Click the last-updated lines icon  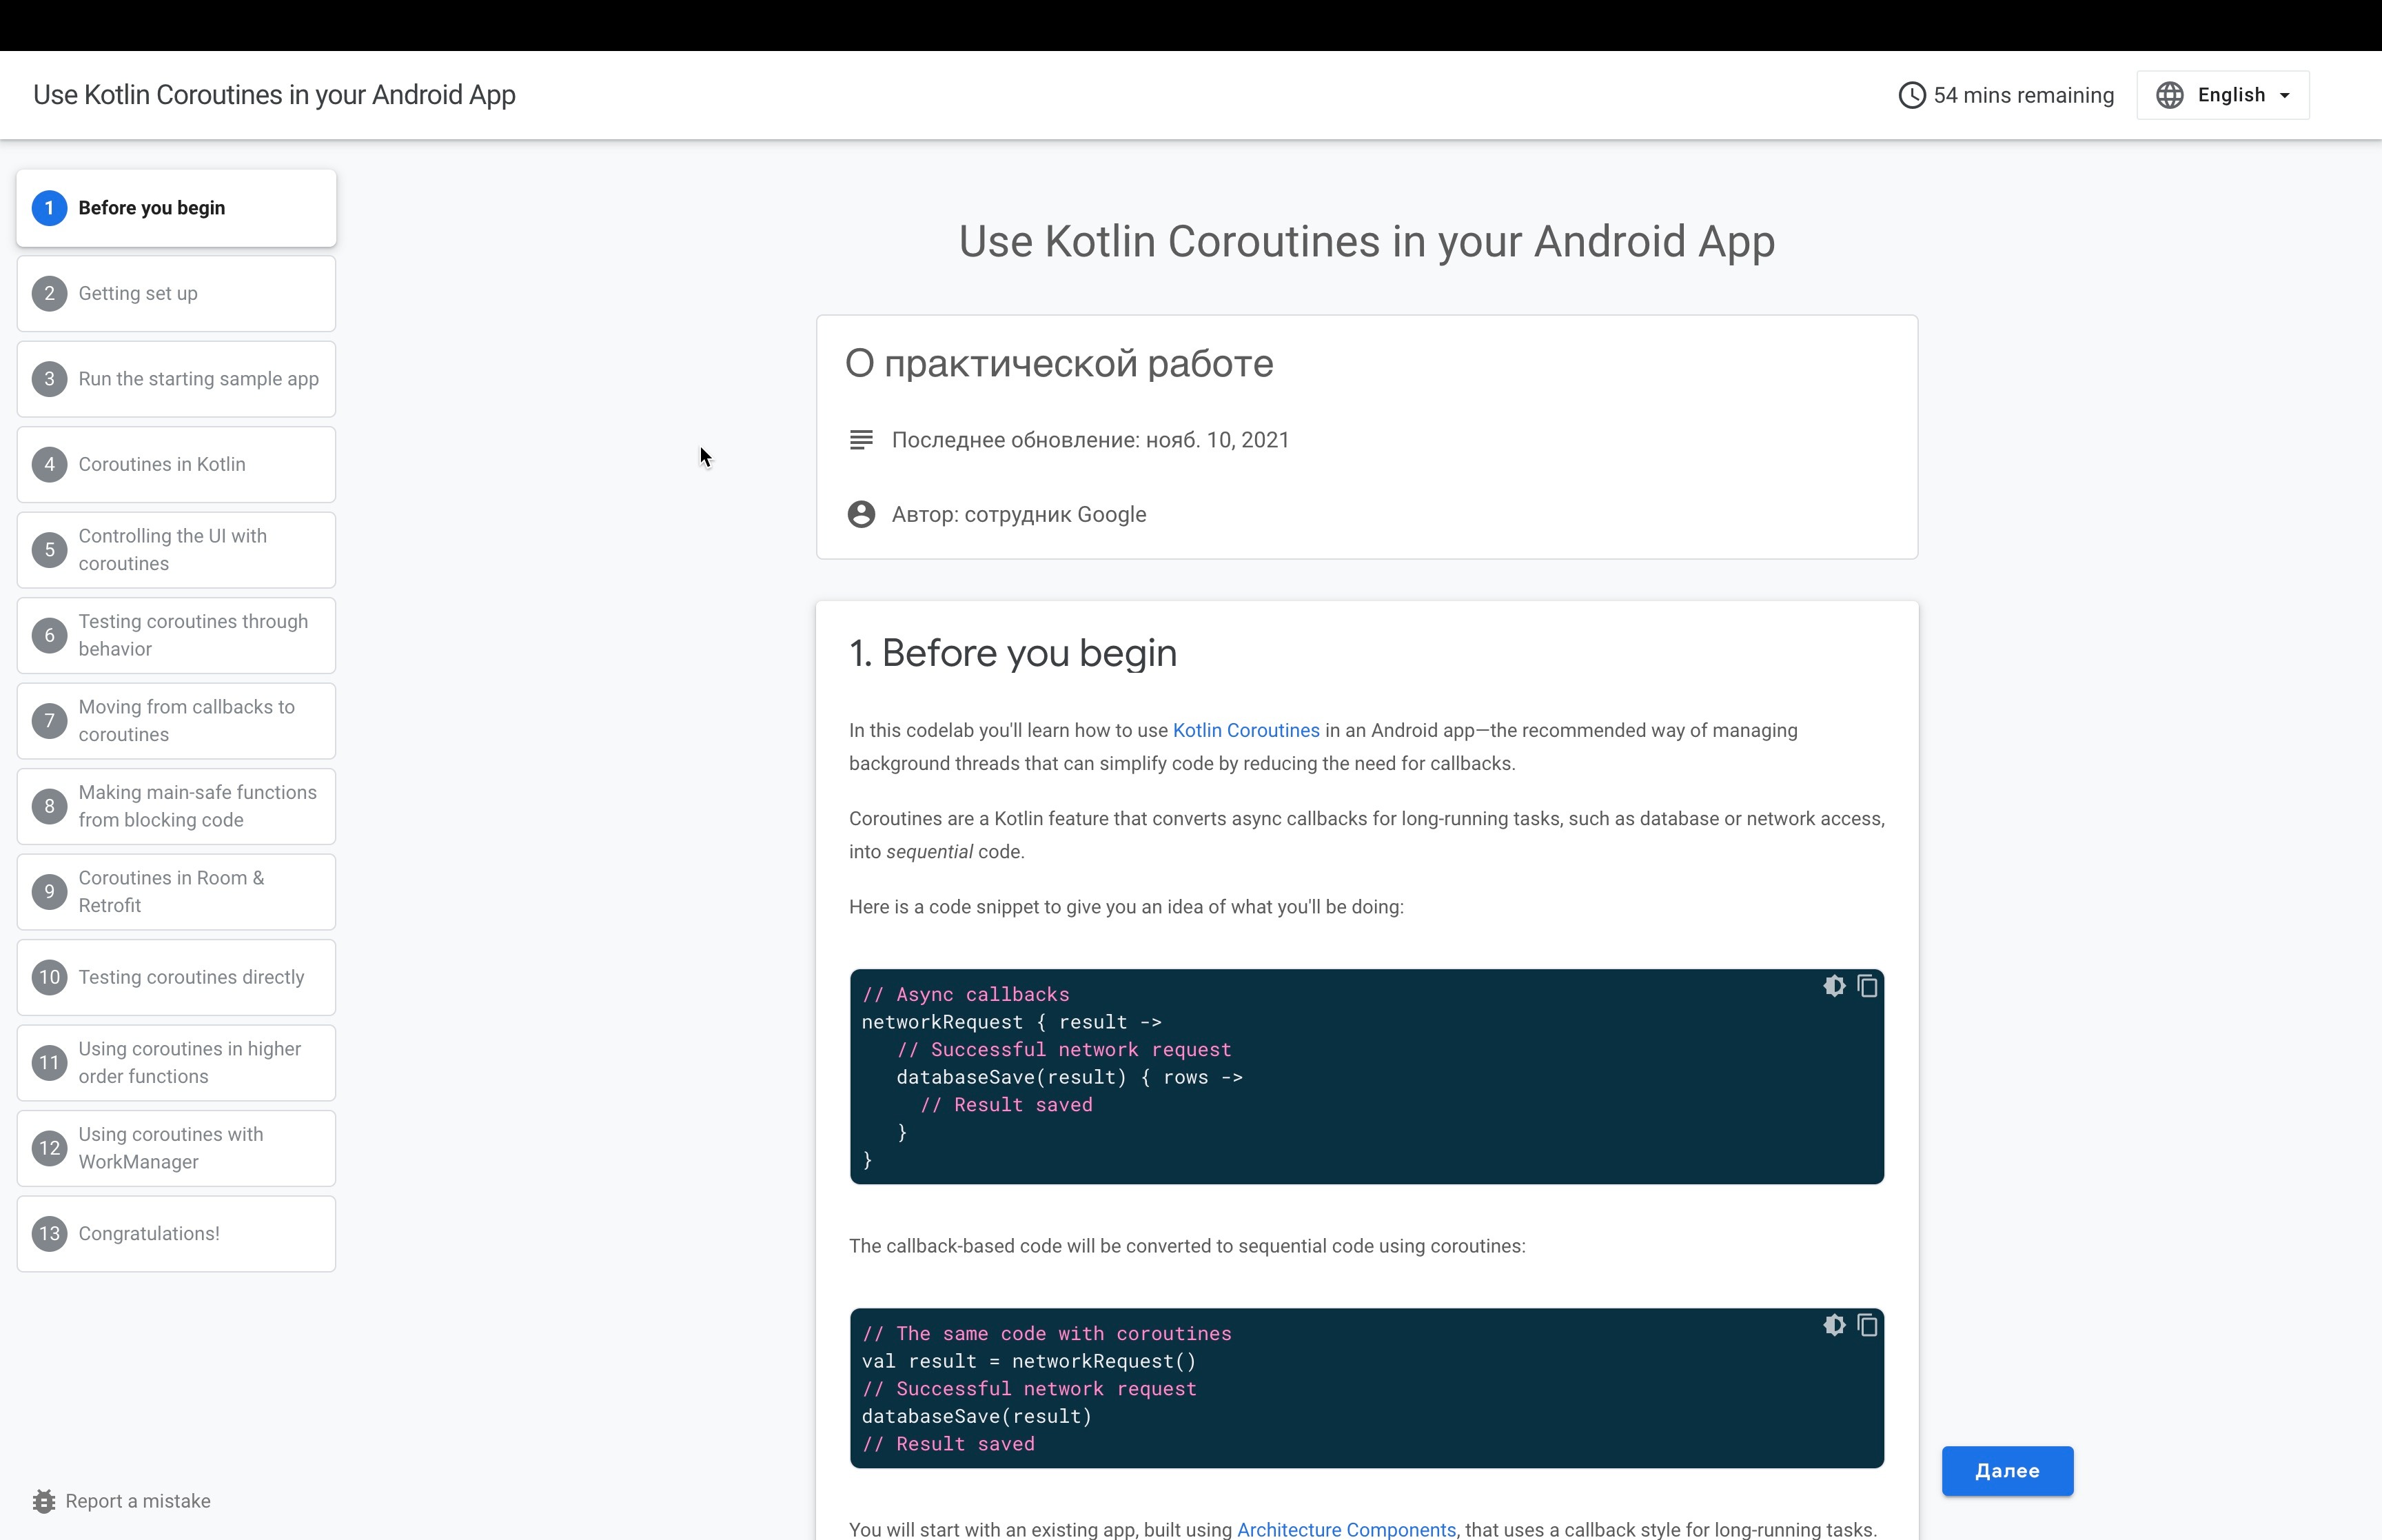click(862, 440)
